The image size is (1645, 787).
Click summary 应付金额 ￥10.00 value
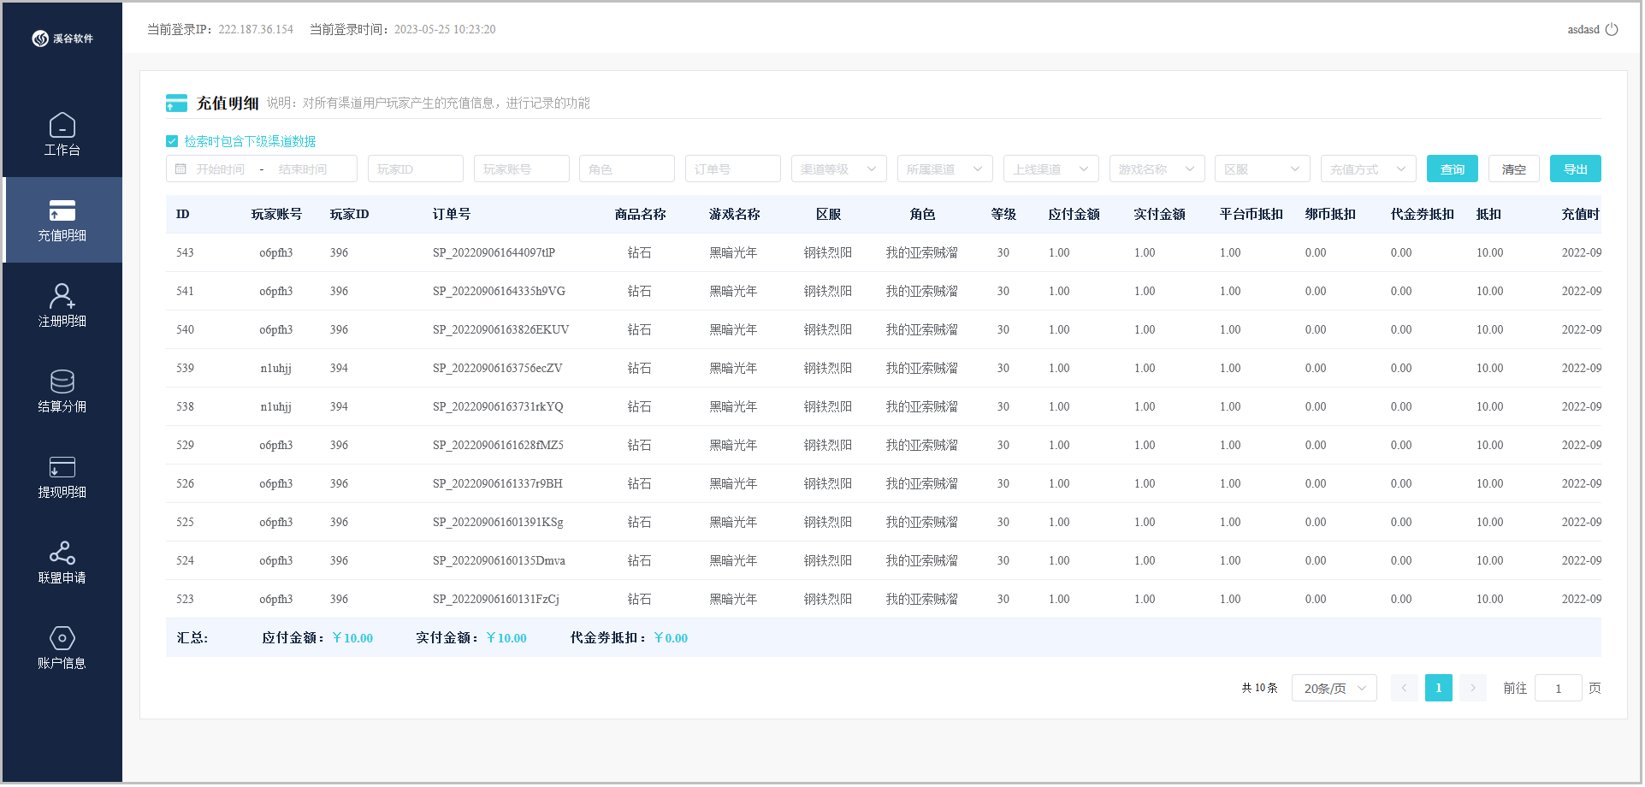(352, 638)
